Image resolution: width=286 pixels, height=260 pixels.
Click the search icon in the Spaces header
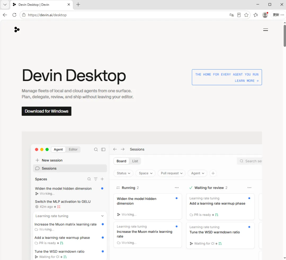coord(89,179)
